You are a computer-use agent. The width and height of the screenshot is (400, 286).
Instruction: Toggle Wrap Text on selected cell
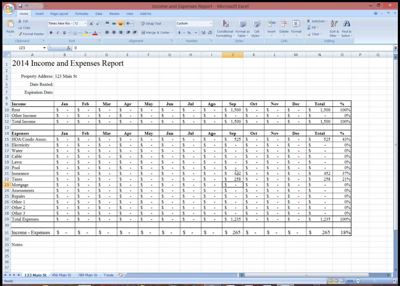tap(151, 23)
